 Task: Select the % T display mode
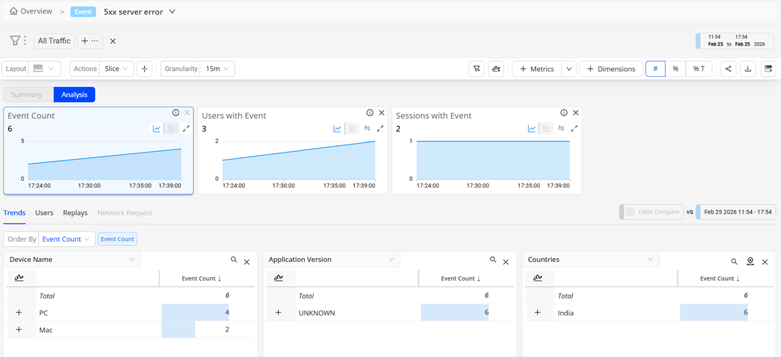coord(699,69)
